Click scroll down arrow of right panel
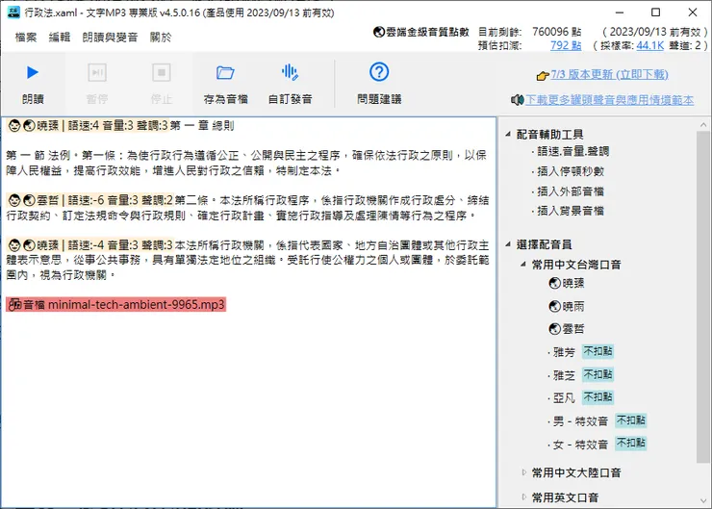712x509 pixels. click(703, 501)
